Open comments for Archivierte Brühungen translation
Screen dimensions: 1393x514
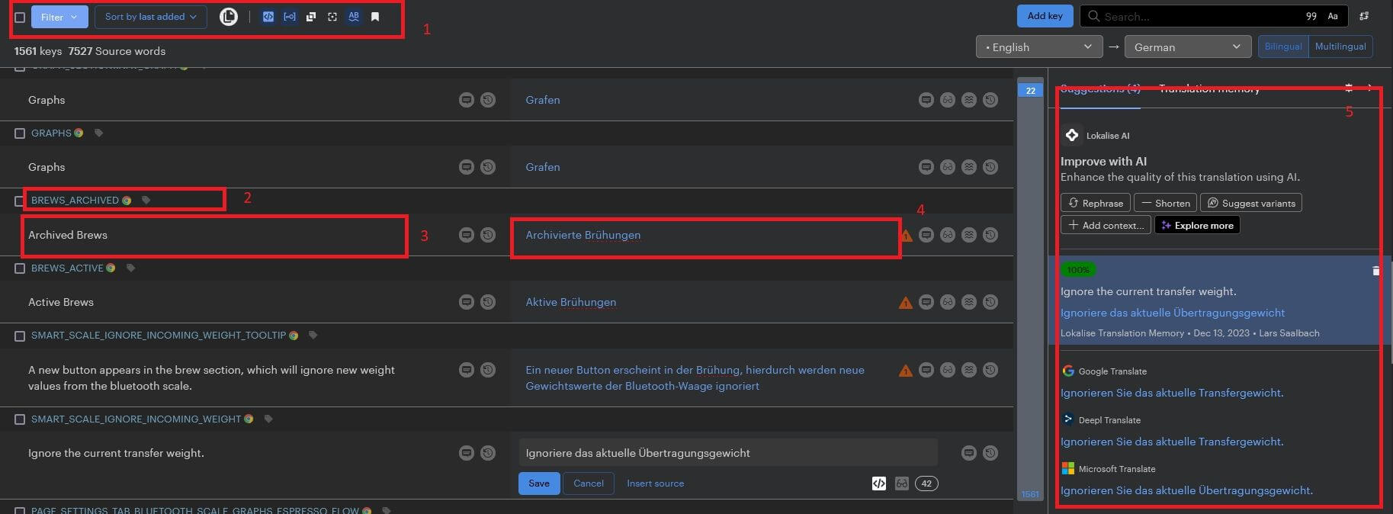[926, 235]
